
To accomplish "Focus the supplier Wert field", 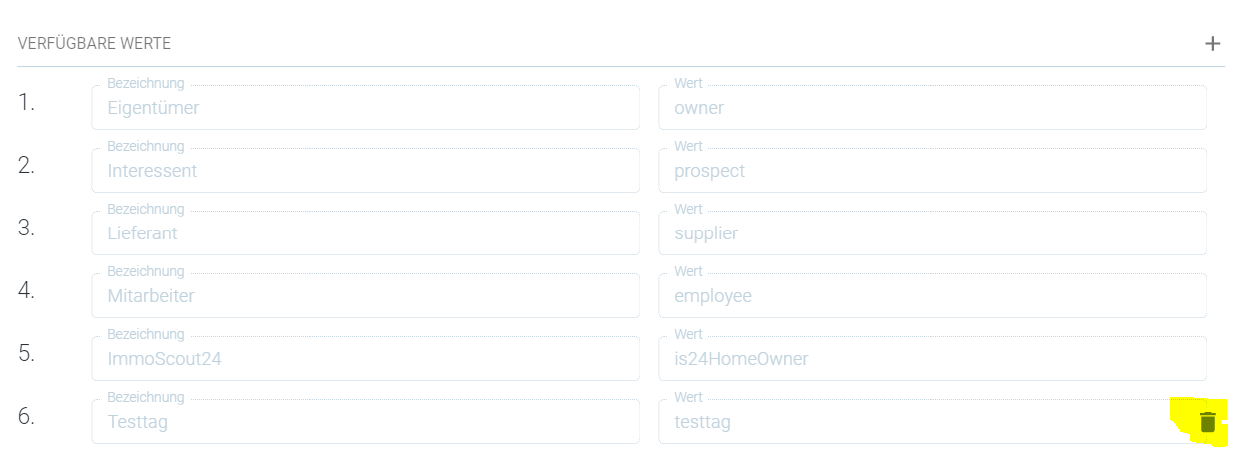I will point(932,232).
